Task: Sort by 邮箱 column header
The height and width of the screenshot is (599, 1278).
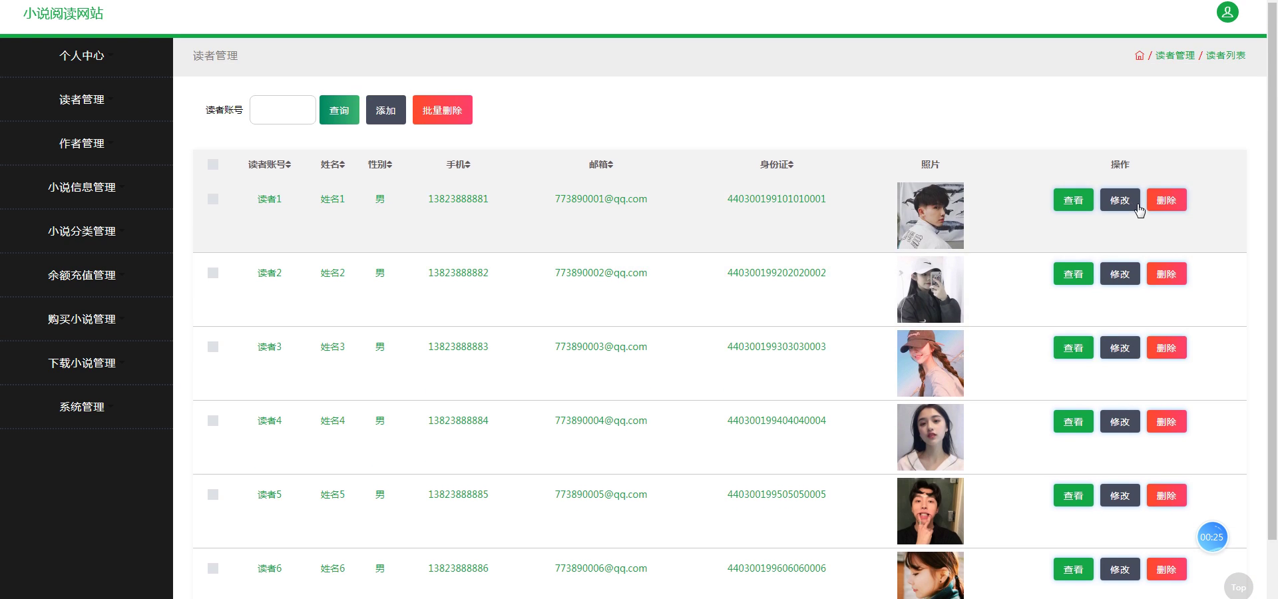Action: click(x=601, y=164)
